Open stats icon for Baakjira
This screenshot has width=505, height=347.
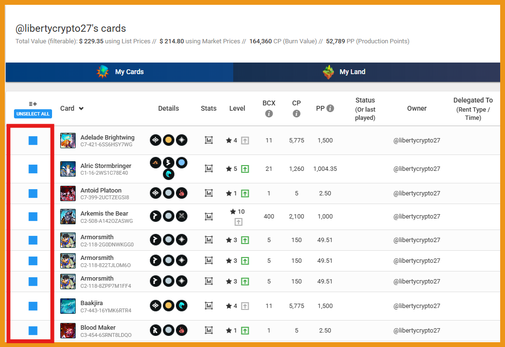pyautogui.click(x=209, y=306)
